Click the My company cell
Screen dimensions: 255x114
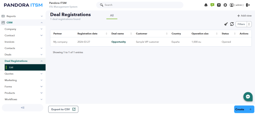coord(60,42)
